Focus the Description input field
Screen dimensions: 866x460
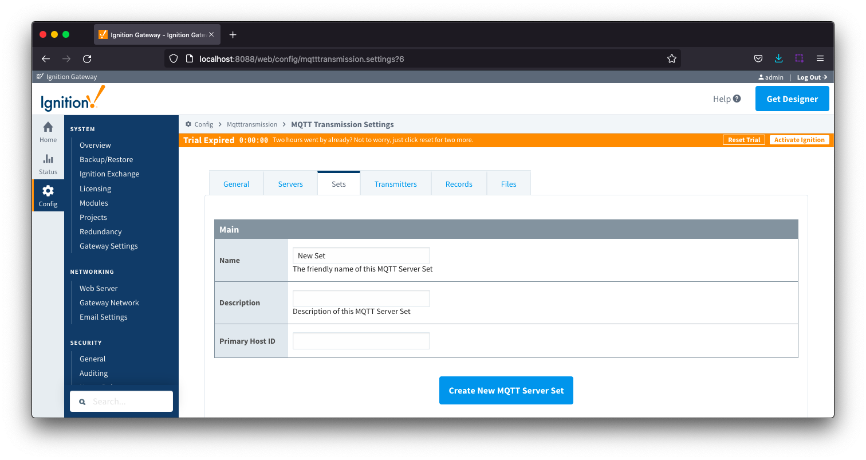[x=361, y=298]
